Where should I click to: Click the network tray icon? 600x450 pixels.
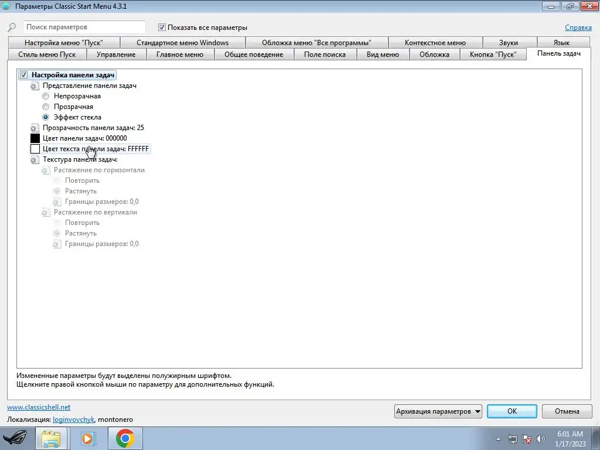[x=512, y=439]
